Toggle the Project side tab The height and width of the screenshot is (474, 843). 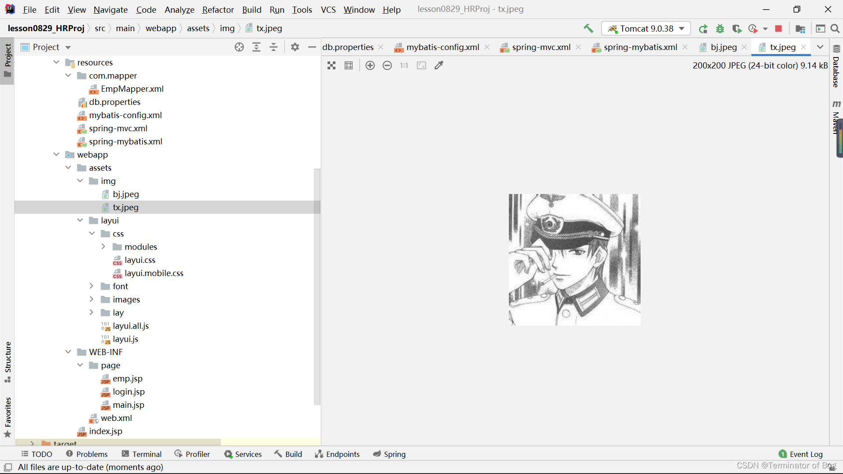[7, 61]
